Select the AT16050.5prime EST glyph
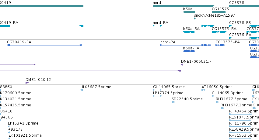 point(203,90)
